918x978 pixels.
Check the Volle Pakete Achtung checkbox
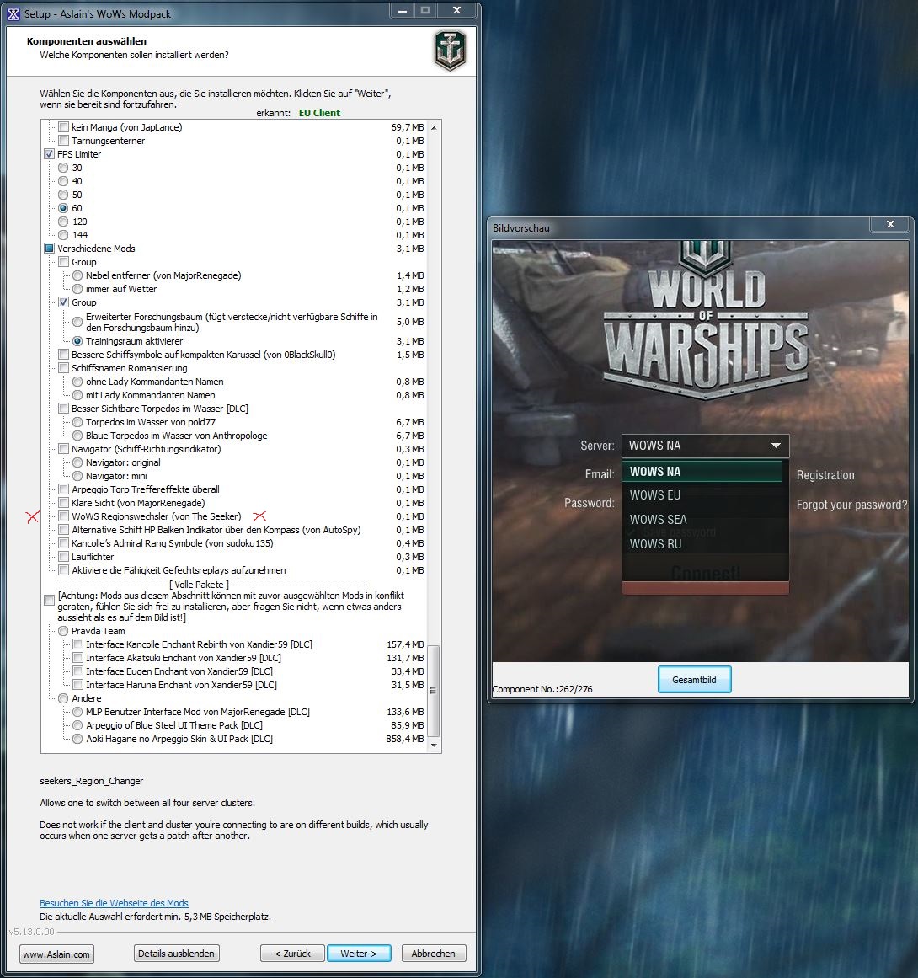[49, 600]
